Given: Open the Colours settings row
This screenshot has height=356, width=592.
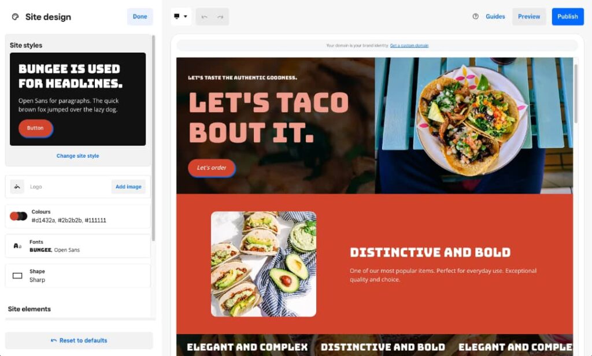Looking at the screenshot, I should pos(77,216).
